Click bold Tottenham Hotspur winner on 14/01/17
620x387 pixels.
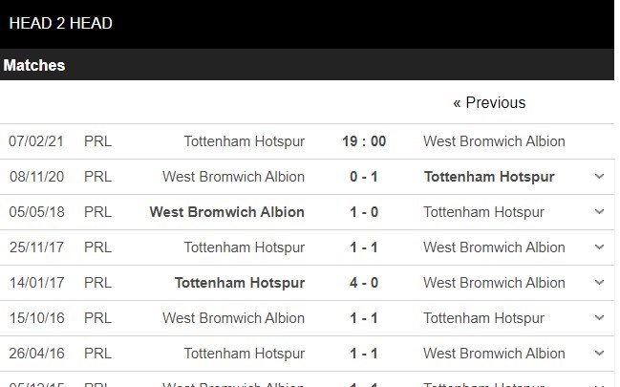240,283
